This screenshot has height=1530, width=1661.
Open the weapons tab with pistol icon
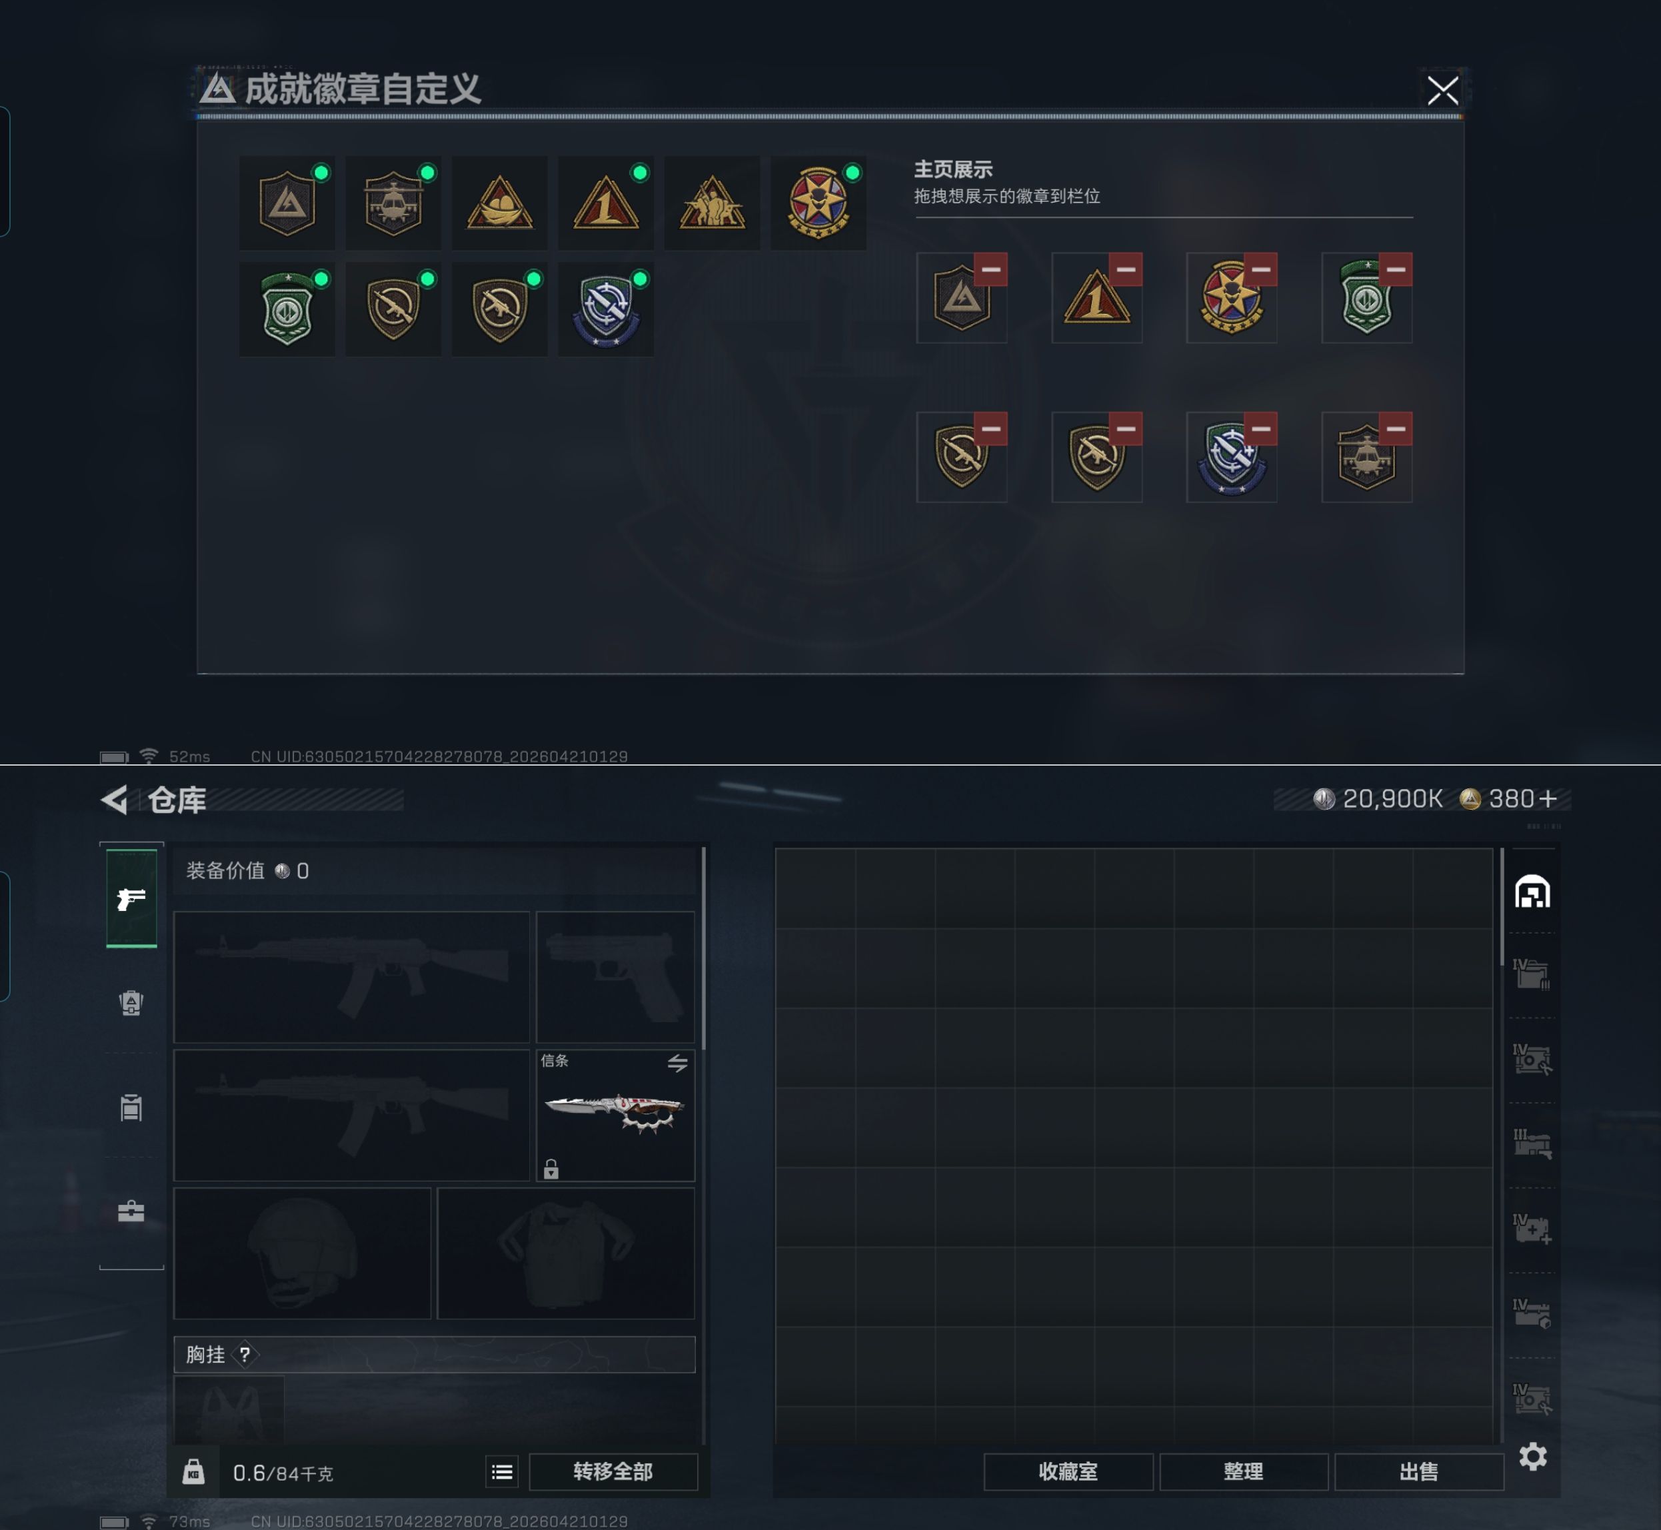click(131, 898)
